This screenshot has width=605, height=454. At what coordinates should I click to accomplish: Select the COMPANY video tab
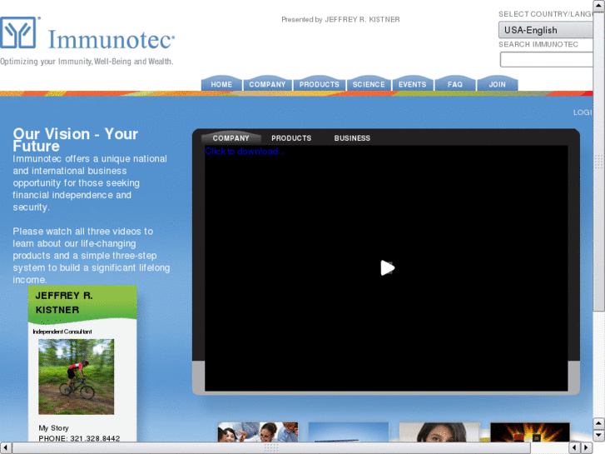231,138
